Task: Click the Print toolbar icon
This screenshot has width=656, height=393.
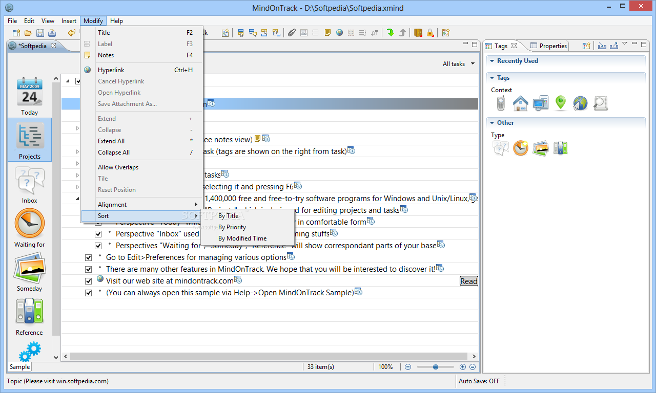Action: click(x=52, y=33)
